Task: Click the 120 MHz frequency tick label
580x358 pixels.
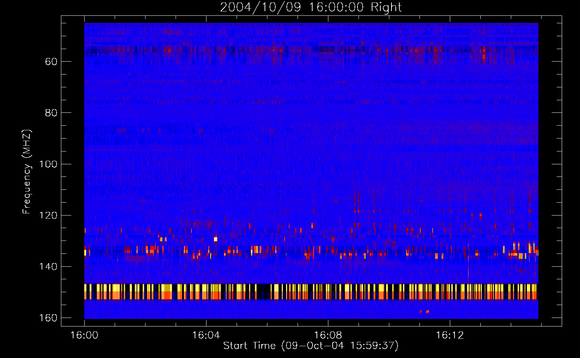Action: coord(48,216)
